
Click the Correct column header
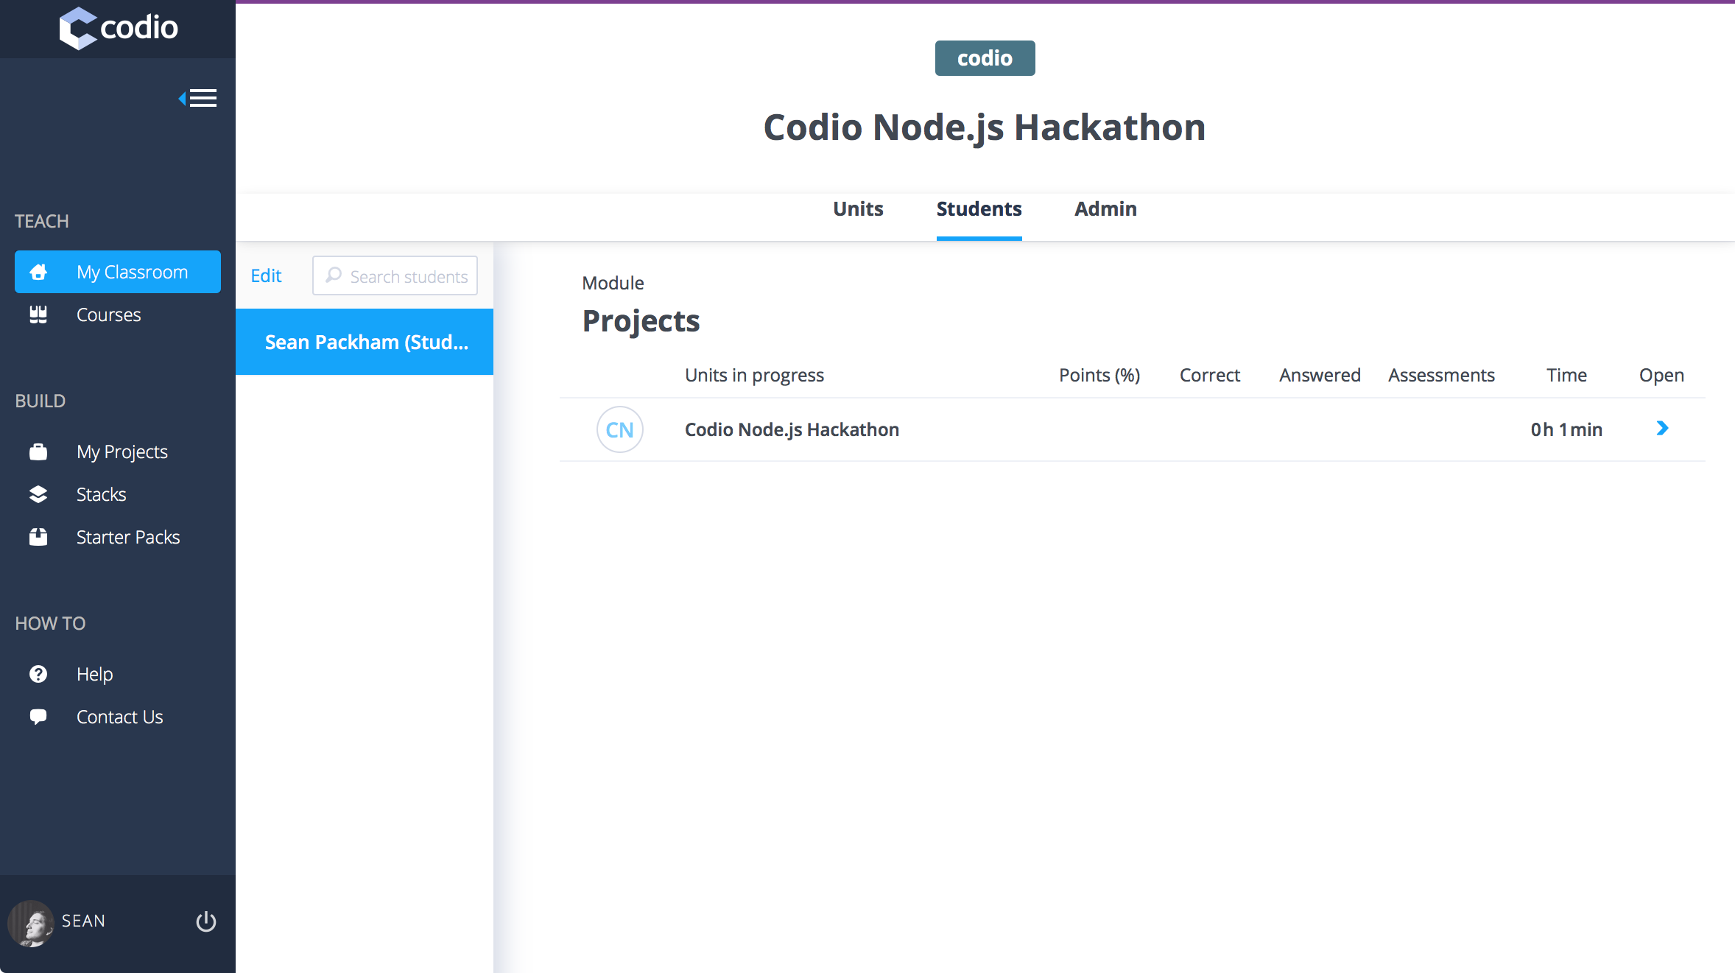click(1210, 375)
